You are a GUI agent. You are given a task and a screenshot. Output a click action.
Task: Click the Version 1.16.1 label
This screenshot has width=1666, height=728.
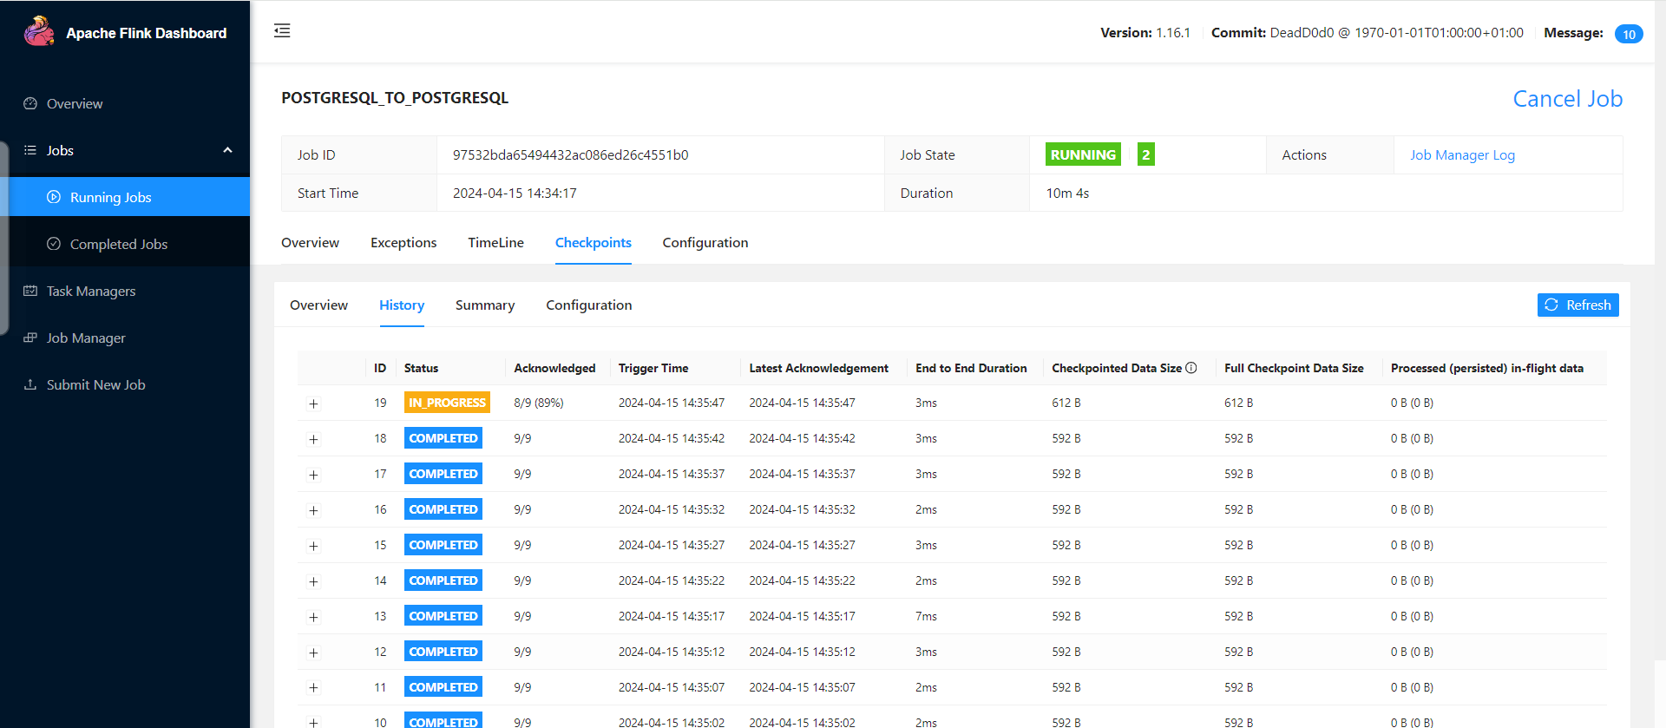pos(1145,33)
